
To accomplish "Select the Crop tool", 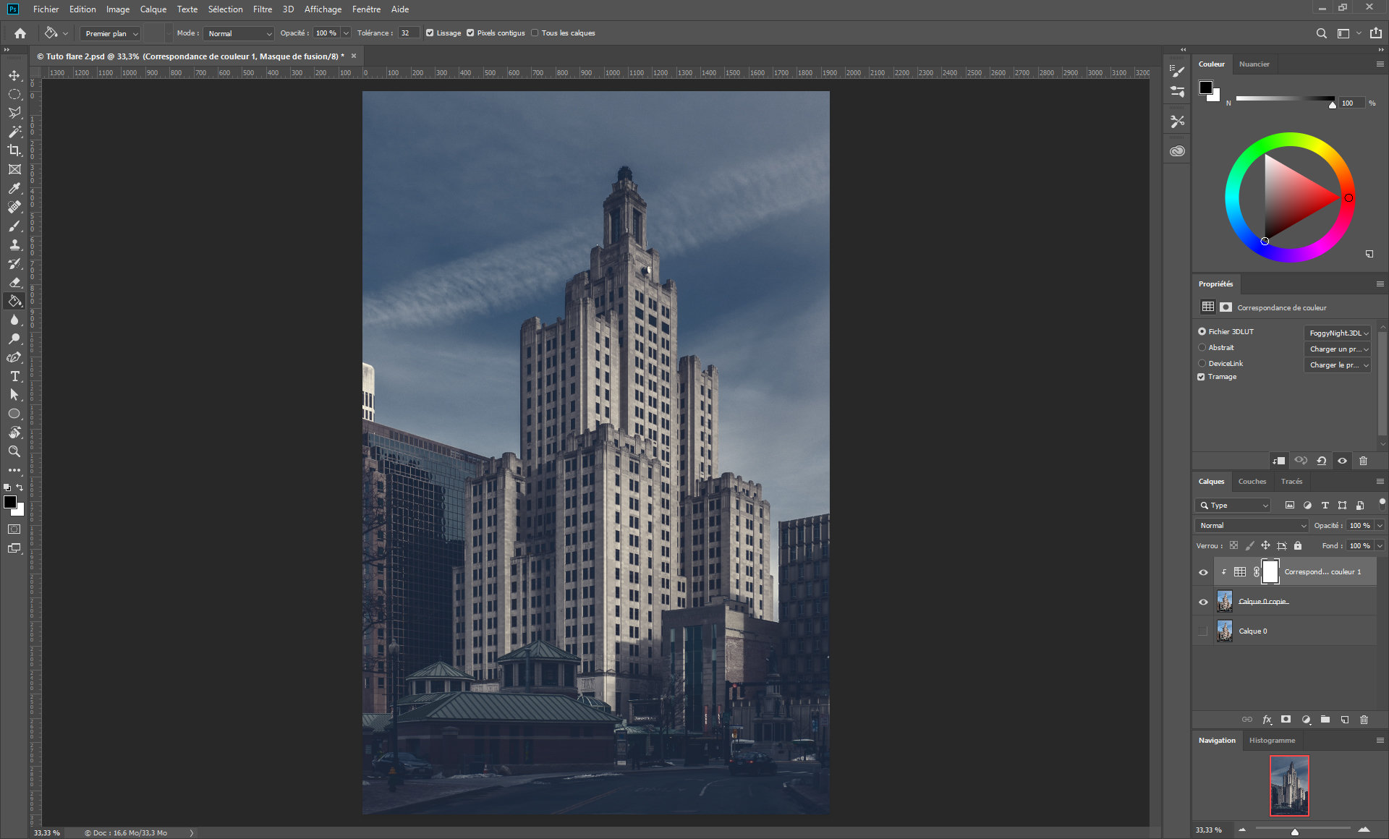I will coord(14,150).
